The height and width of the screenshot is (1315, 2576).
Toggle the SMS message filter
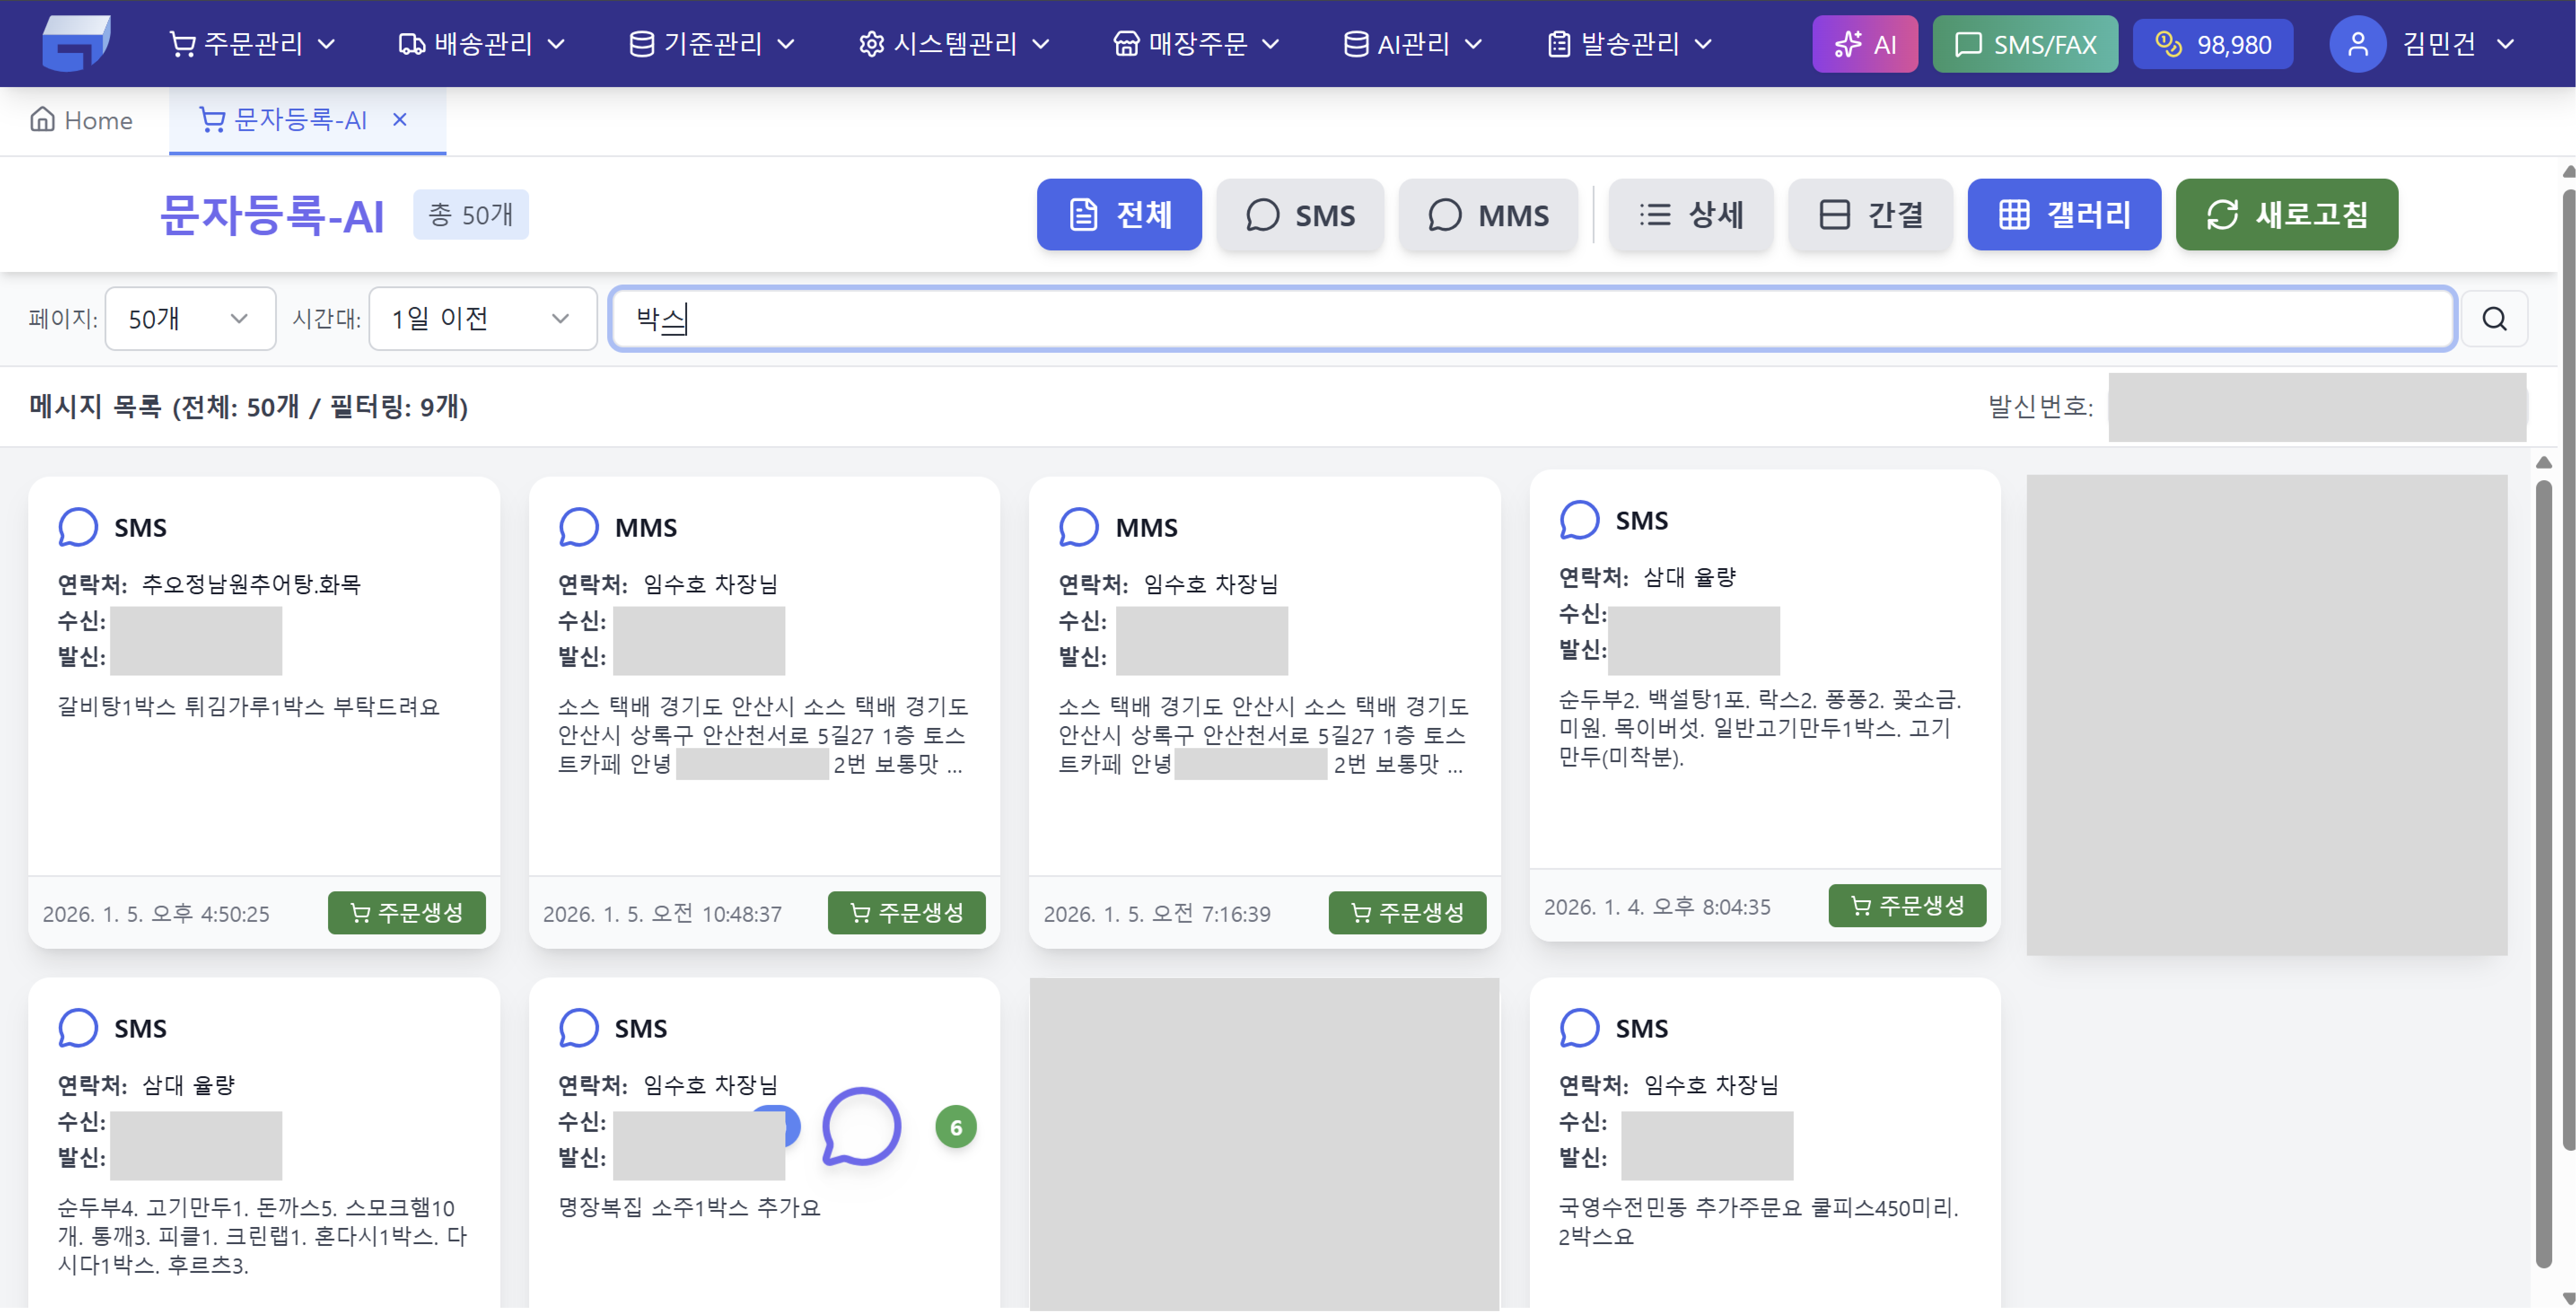tap(1300, 214)
